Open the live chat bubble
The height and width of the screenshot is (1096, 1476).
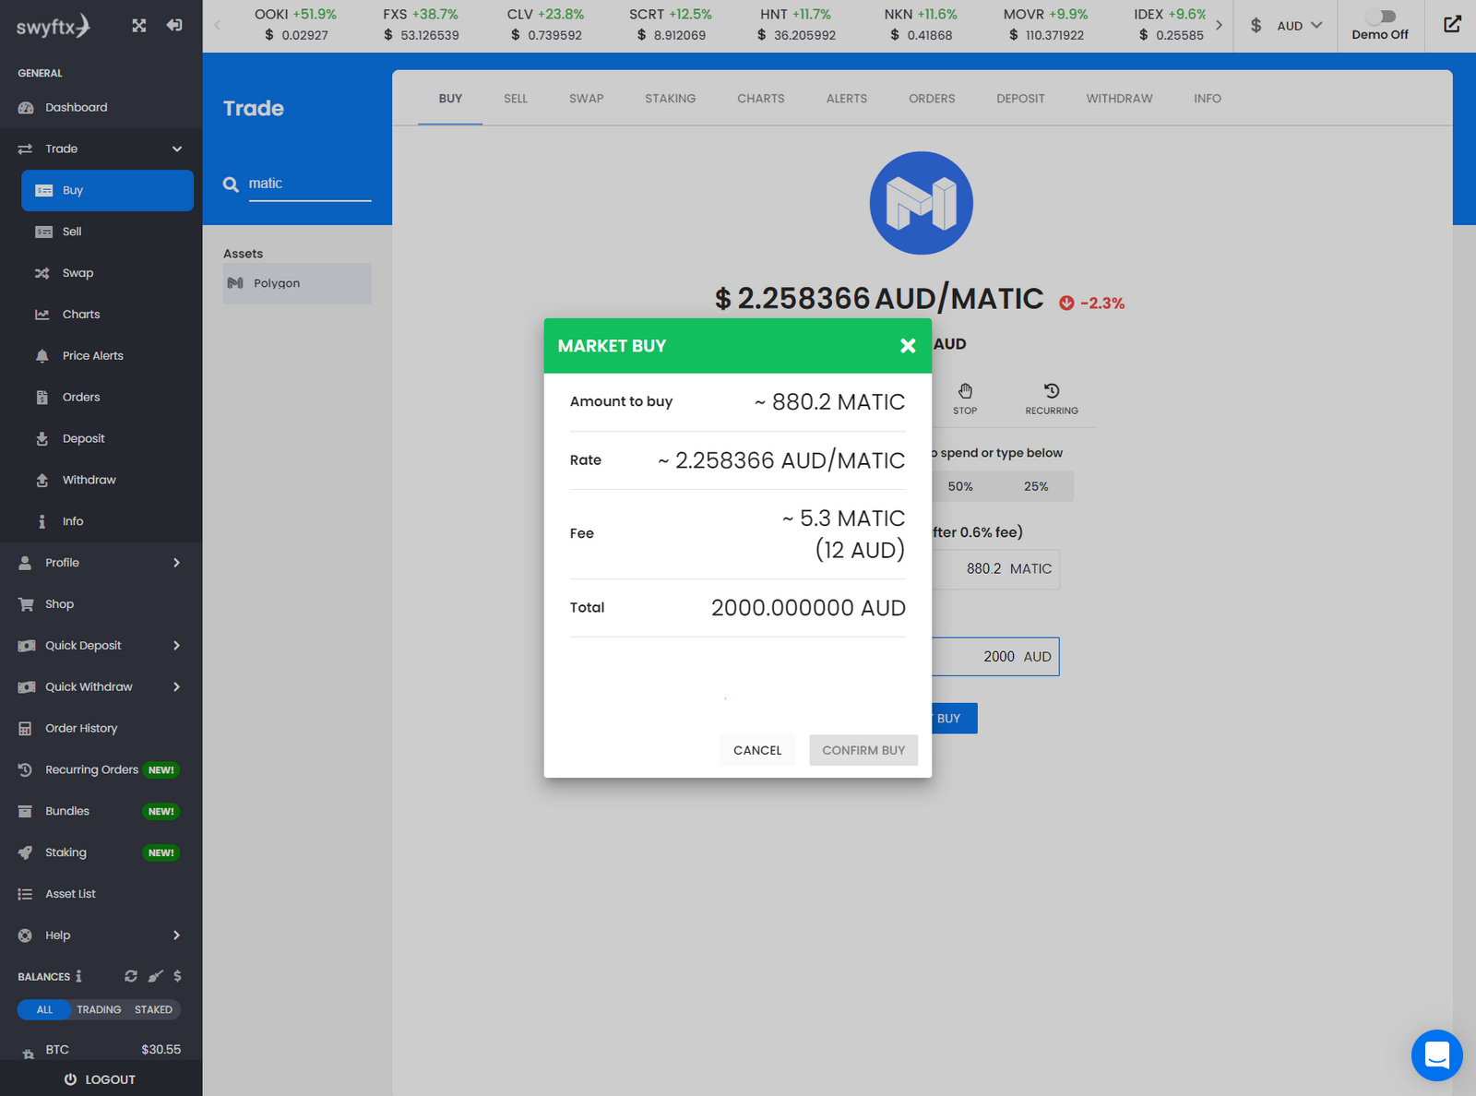point(1436,1054)
